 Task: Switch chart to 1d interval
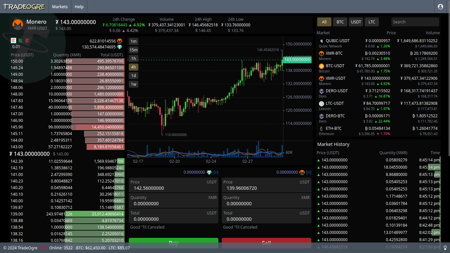click(133, 75)
